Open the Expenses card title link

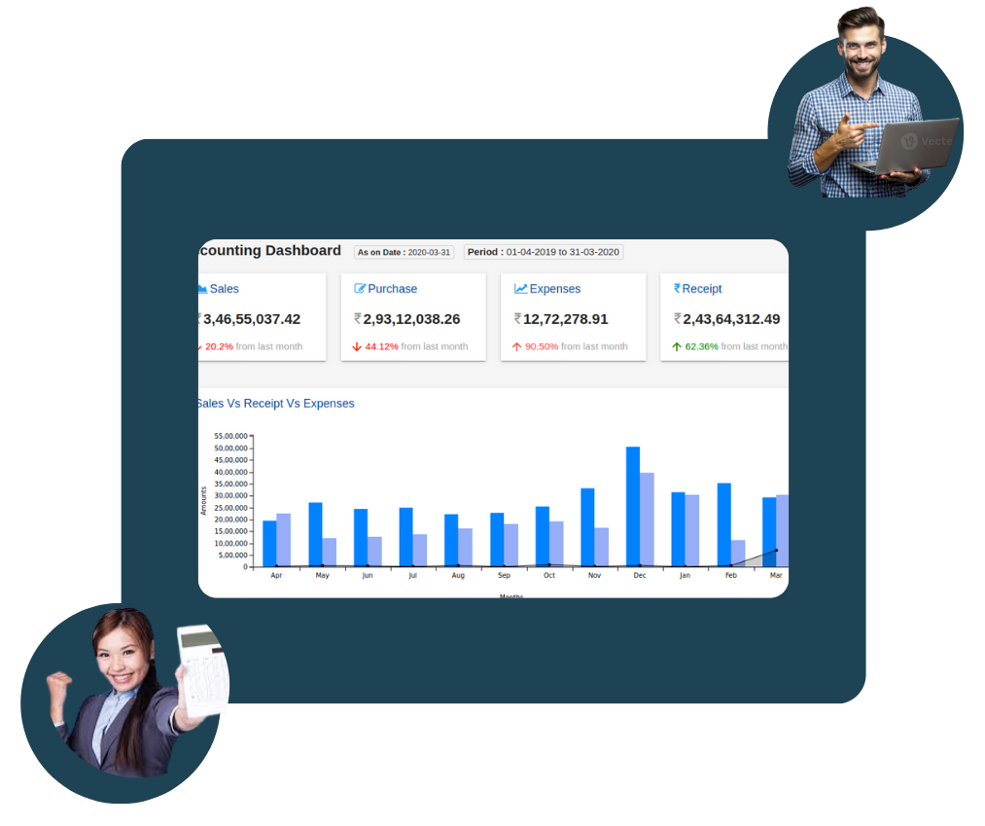tap(554, 289)
